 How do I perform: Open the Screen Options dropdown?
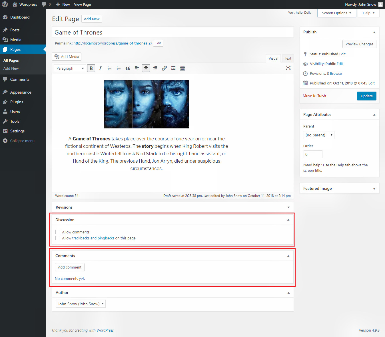337,13
